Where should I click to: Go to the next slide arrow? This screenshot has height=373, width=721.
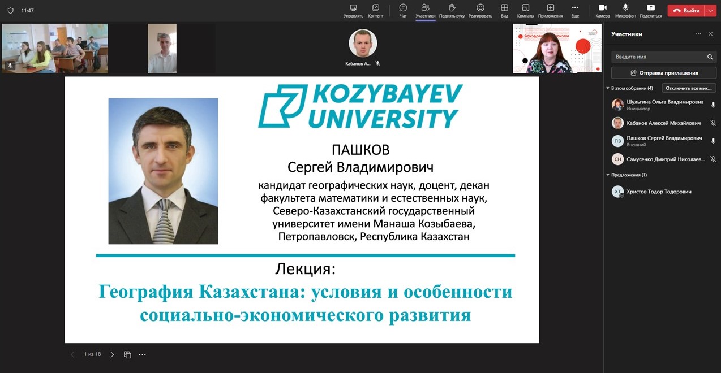click(112, 355)
